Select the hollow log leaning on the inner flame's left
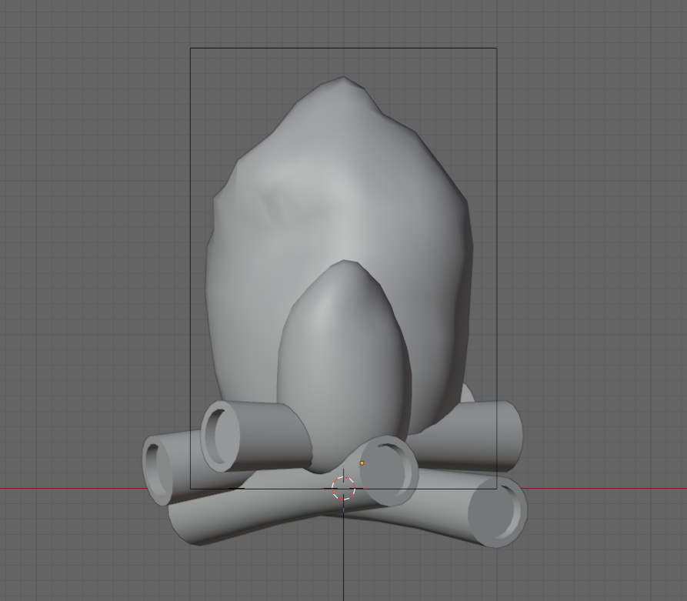 click(x=256, y=436)
